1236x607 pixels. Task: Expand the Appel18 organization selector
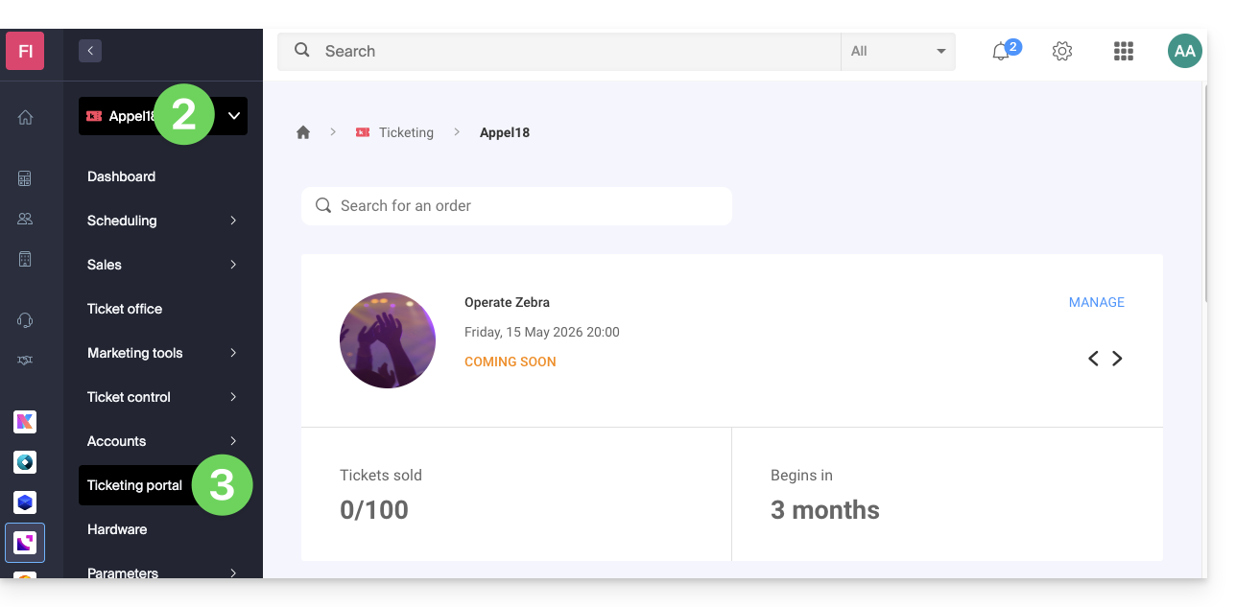click(233, 116)
